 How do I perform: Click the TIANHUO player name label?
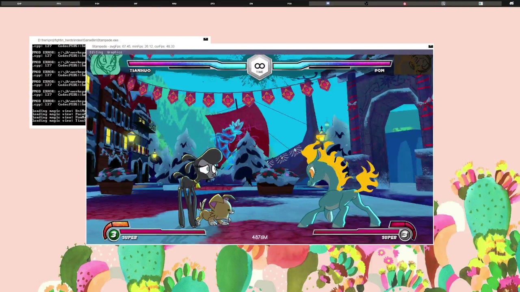click(x=140, y=71)
